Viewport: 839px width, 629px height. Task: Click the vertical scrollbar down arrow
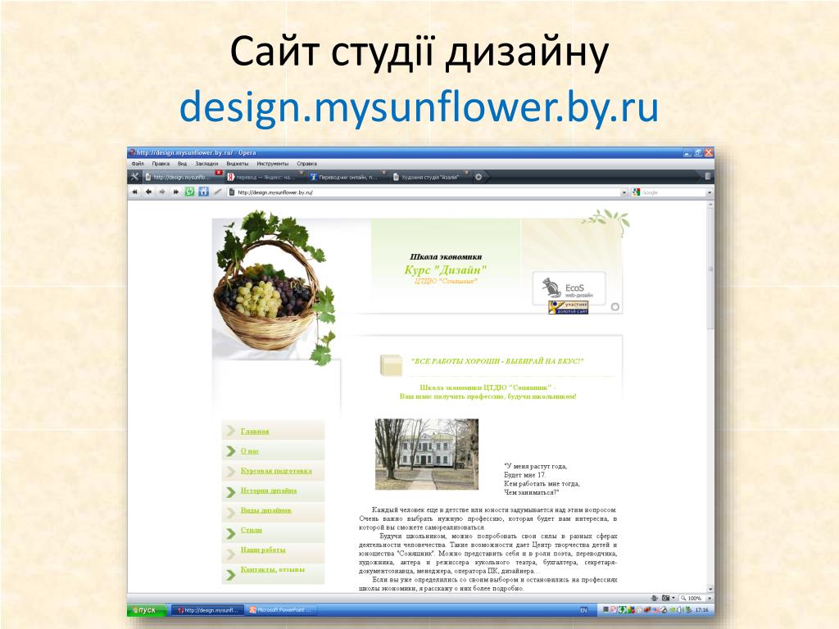tap(710, 589)
